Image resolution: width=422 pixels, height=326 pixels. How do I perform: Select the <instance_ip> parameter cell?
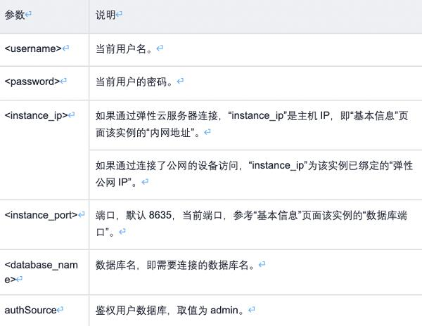pyautogui.click(x=37, y=115)
